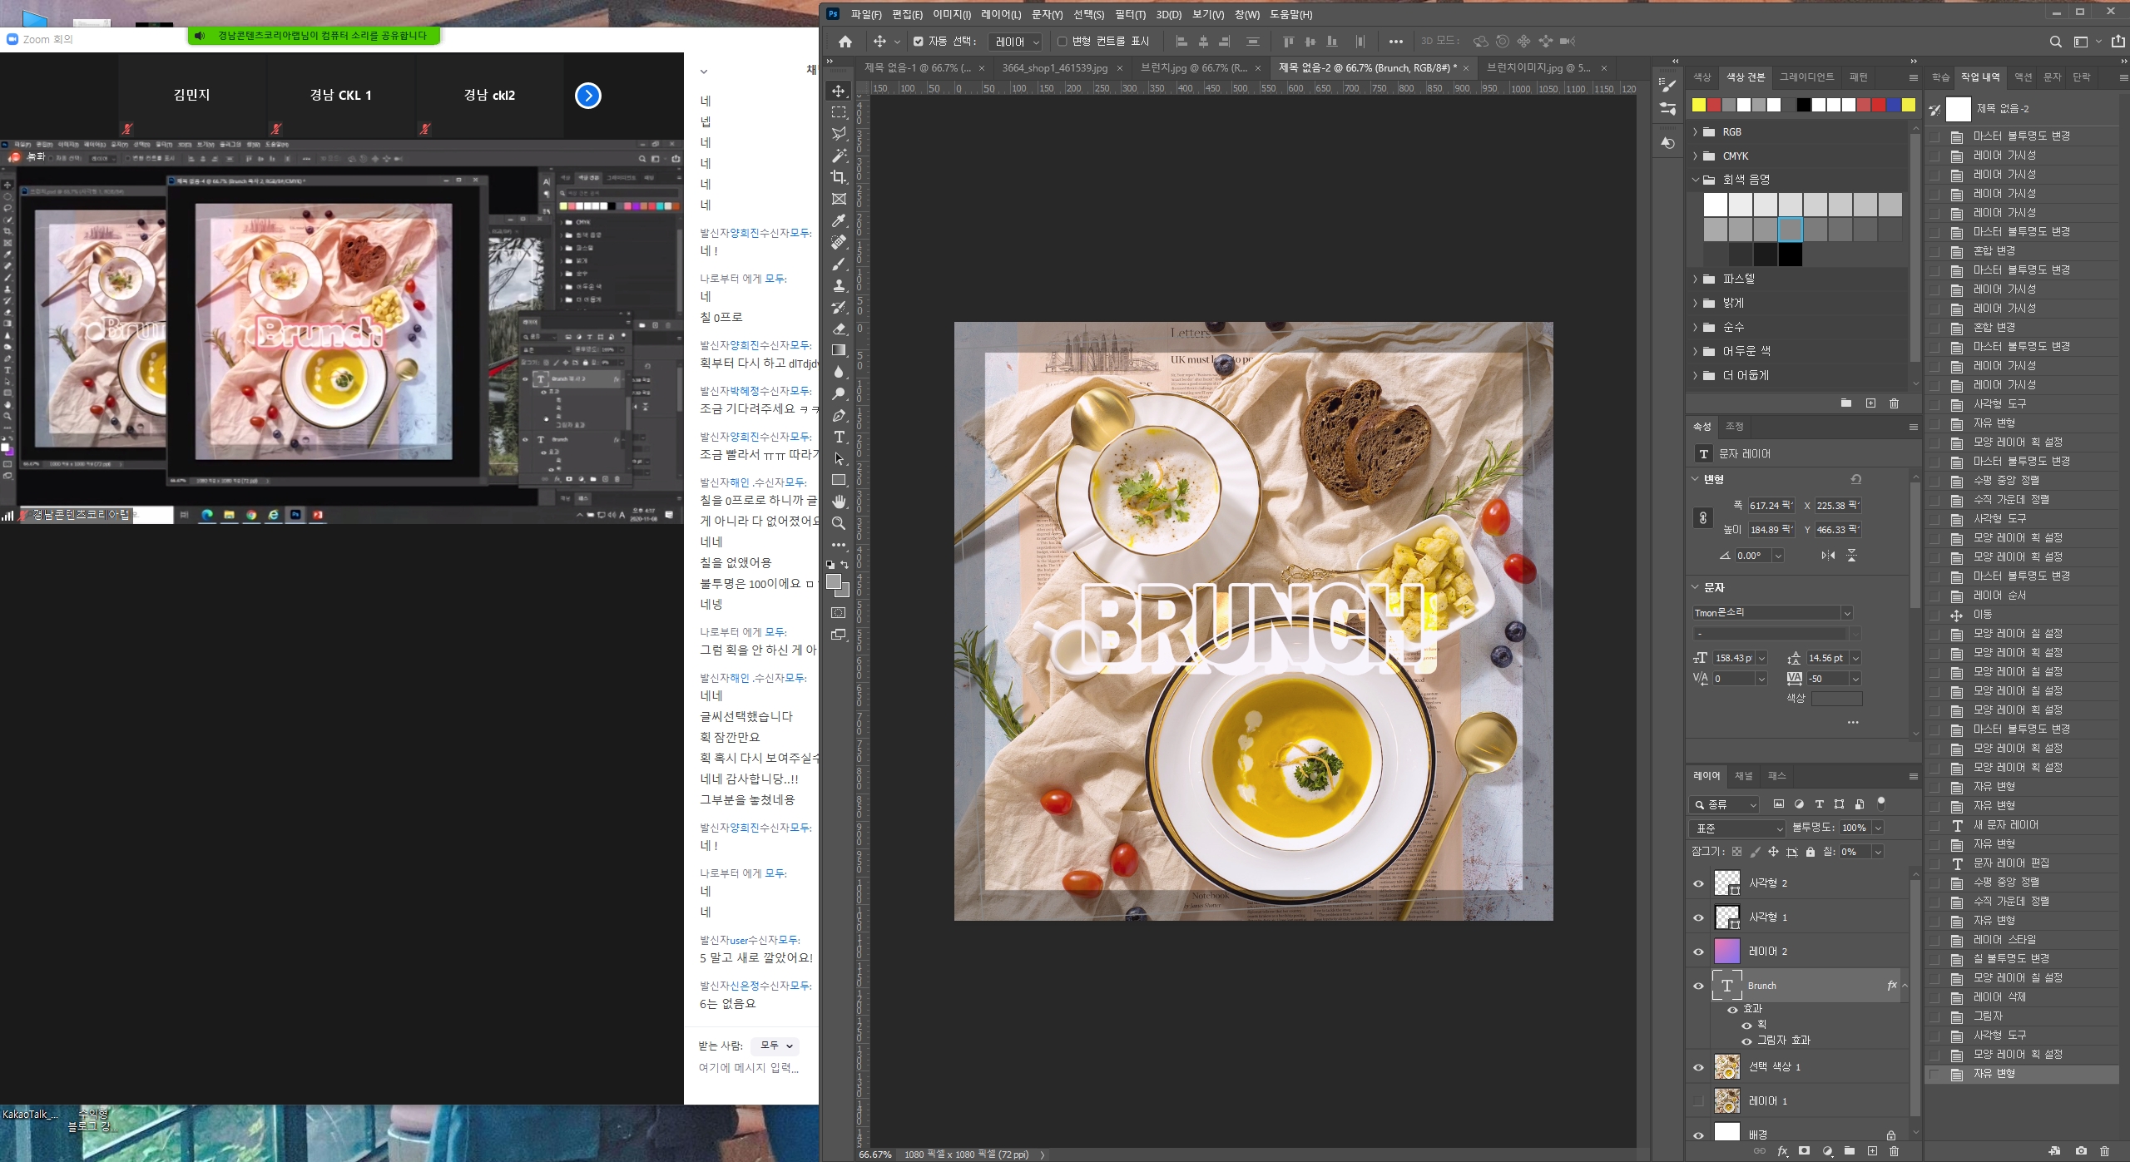Image resolution: width=2130 pixels, height=1162 pixels.
Task: Select the Polygonal Lasso tool
Action: (x=839, y=134)
